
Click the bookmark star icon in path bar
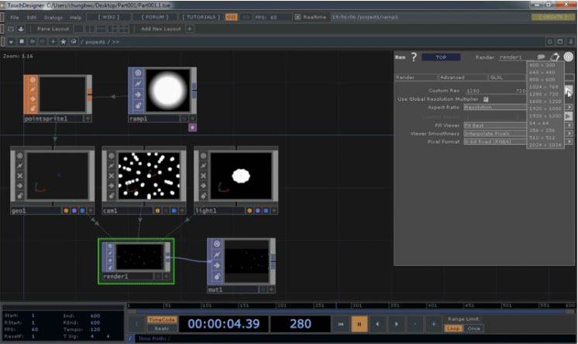point(63,41)
